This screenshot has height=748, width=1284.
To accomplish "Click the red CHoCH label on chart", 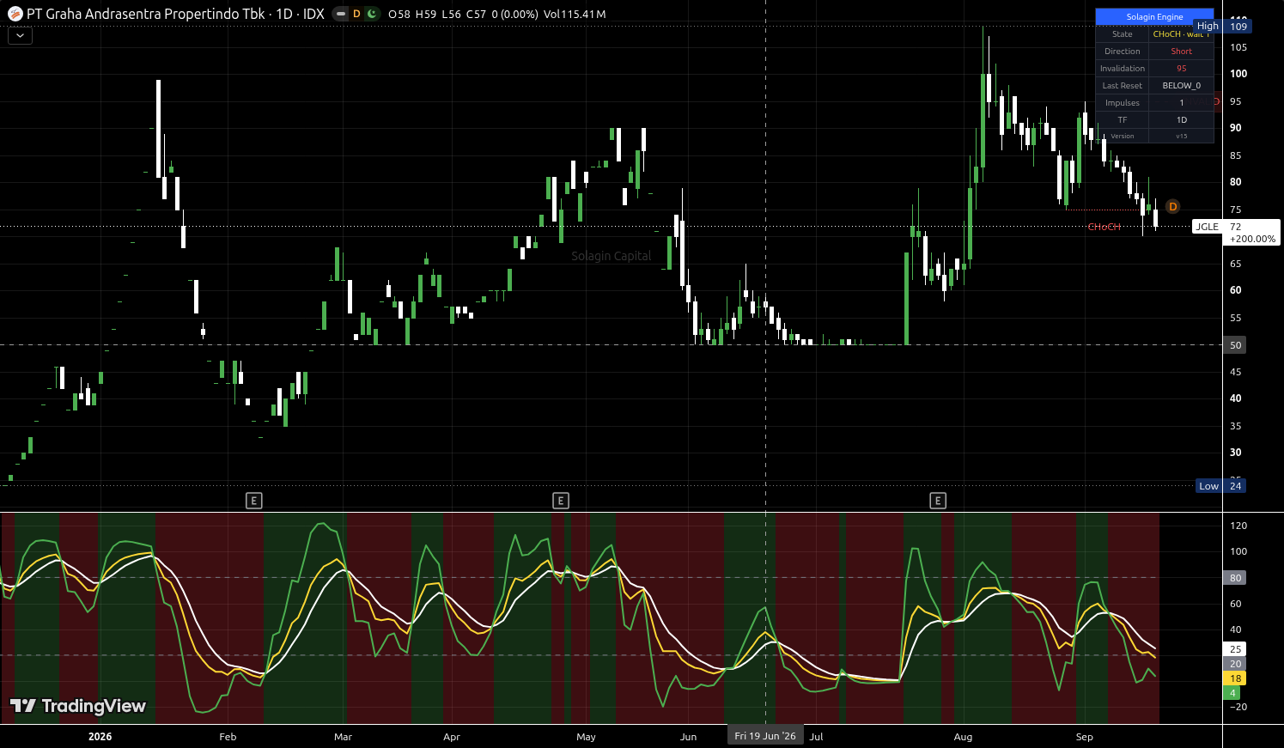I will [1104, 227].
